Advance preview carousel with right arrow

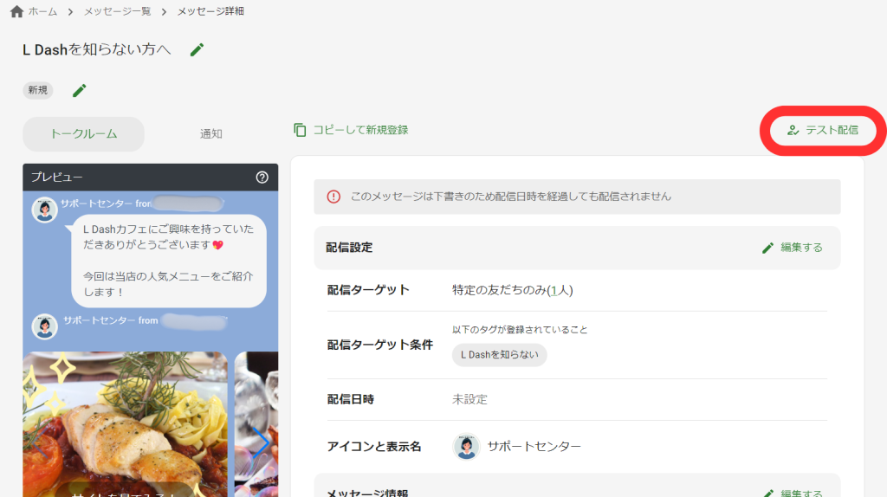point(260,442)
